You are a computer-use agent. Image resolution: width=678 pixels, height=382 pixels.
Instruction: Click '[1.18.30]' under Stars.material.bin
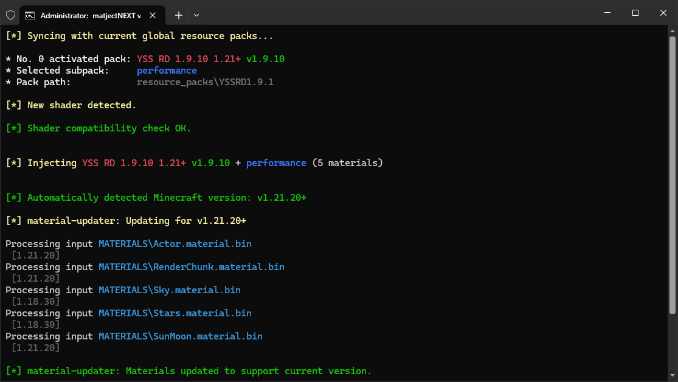coord(35,325)
